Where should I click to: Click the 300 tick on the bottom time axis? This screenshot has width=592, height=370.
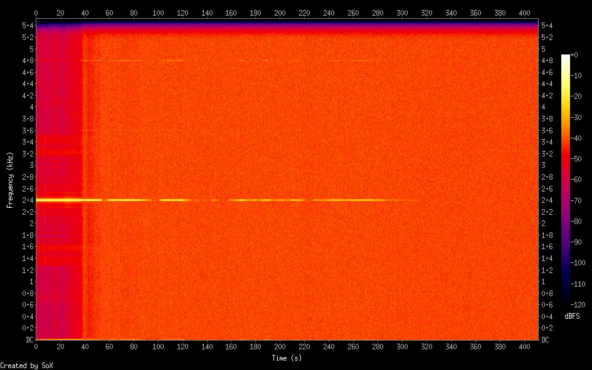(403, 346)
